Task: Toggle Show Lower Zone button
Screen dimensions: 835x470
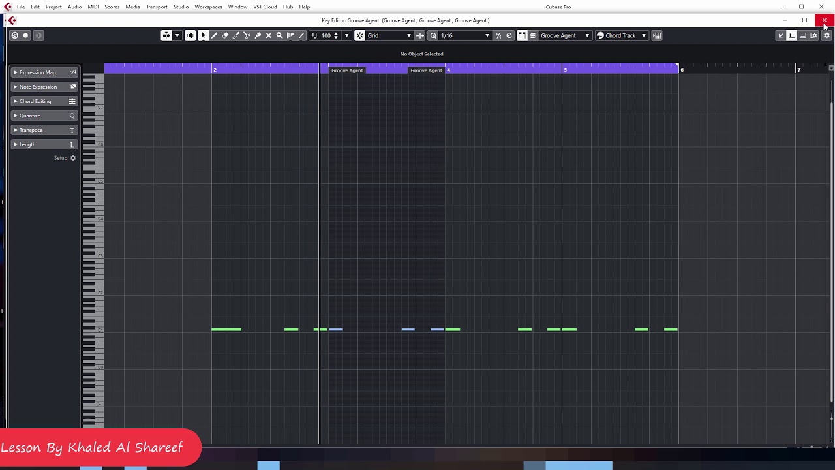Action: tap(803, 35)
